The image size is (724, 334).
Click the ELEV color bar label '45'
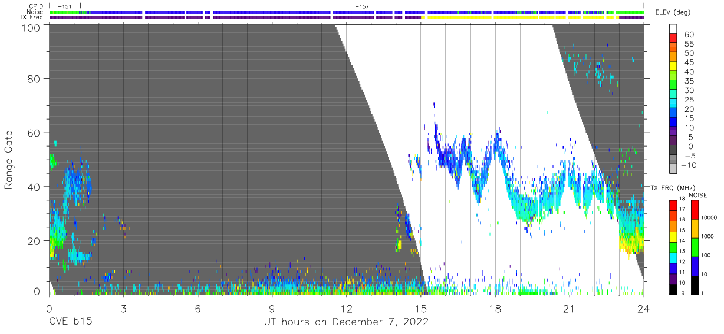click(x=690, y=63)
